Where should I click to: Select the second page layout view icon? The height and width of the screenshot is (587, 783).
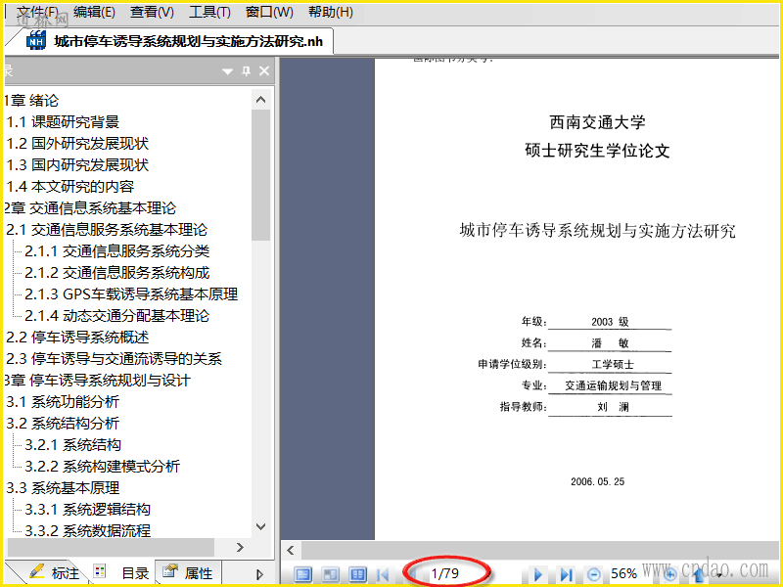330,574
